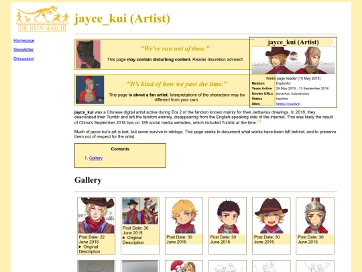The image size is (362, 272).
Task: Open the Homepage link
Action: (x=23, y=41)
